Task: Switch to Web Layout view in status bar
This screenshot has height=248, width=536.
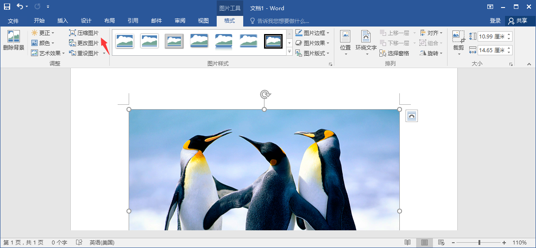Action: pos(441,242)
